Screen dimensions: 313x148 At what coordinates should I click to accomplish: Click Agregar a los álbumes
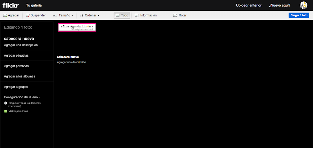click(19, 76)
